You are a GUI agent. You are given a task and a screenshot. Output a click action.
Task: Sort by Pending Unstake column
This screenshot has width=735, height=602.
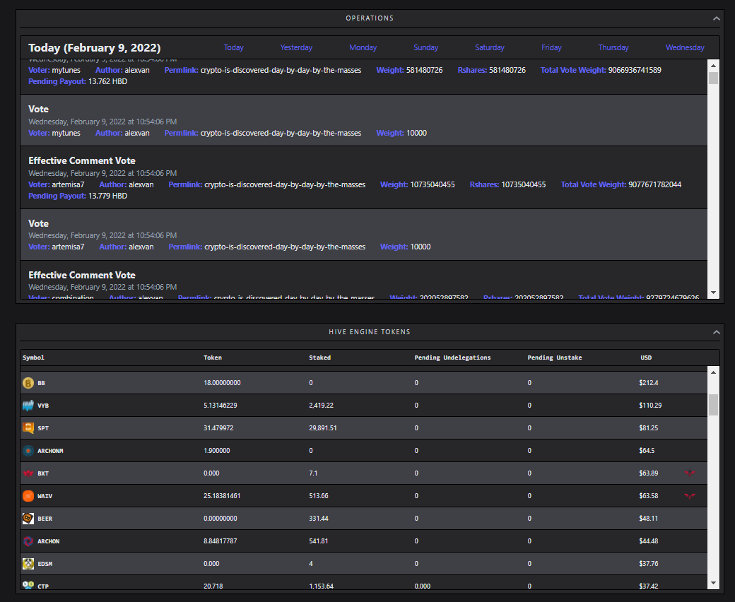(555, 358)
